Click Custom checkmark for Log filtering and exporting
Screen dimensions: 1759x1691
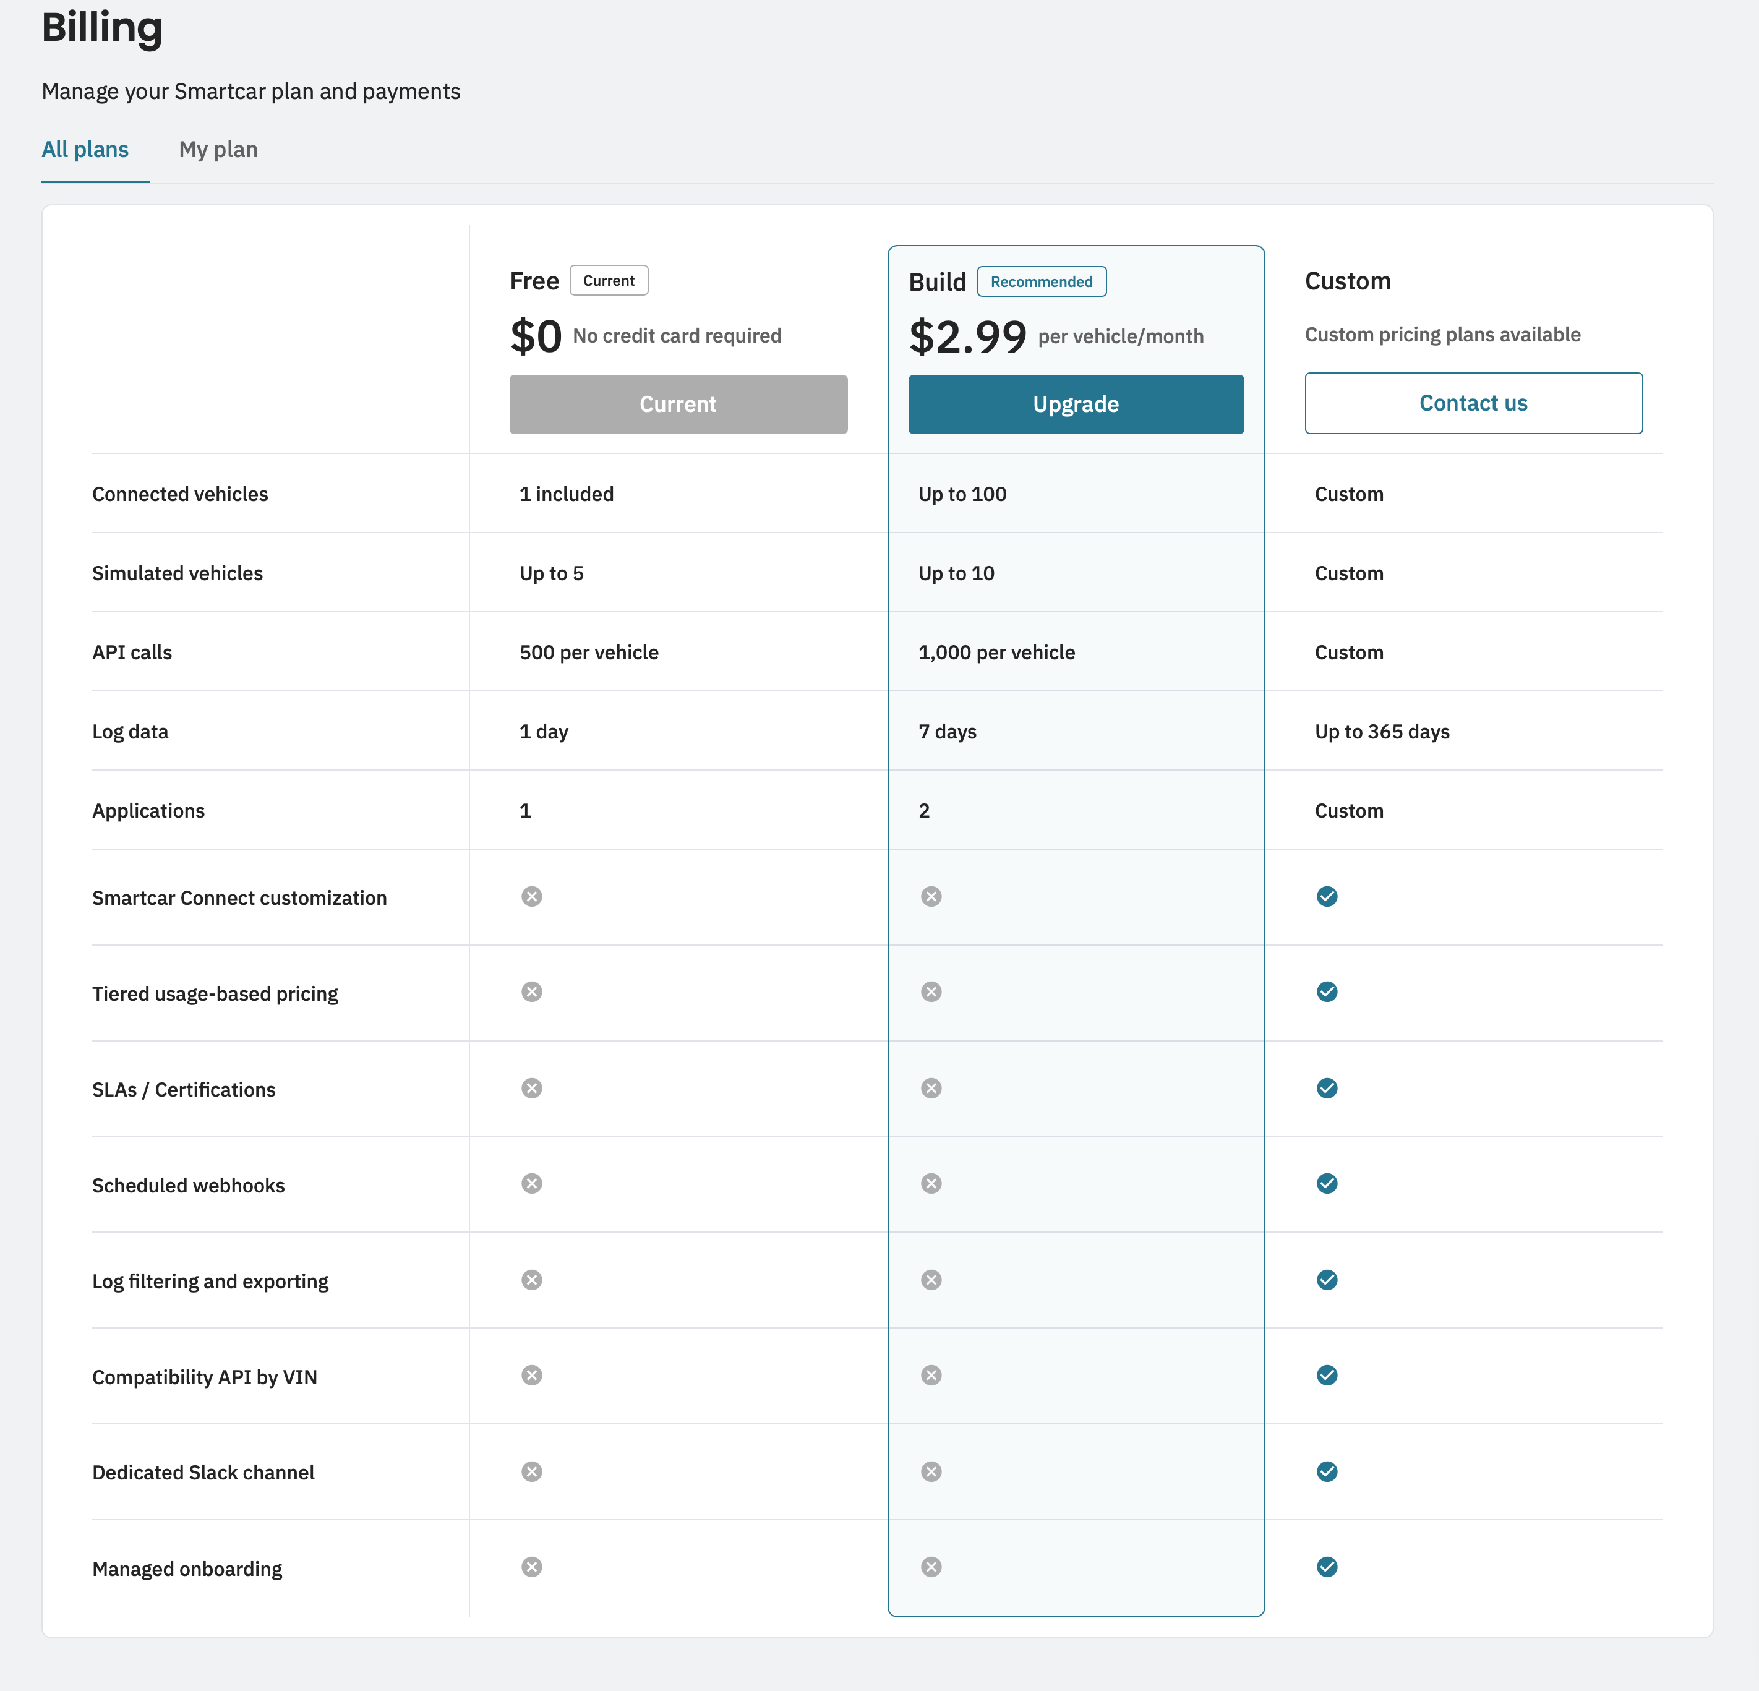pyautogui.click(x=1327, y=1280)
